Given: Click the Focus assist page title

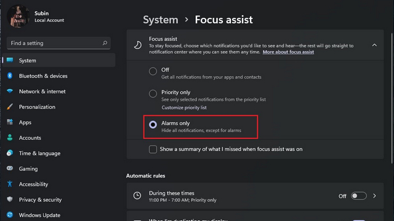Looking at the screenshot, I should pos(223,20).
